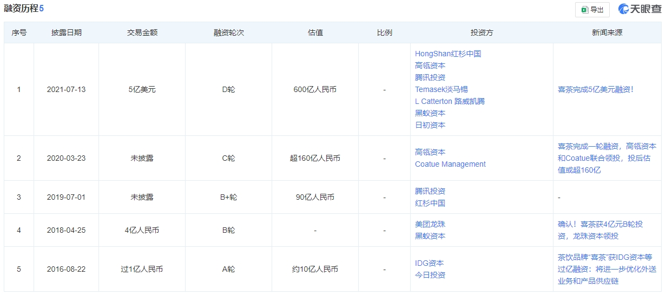Click the 估值 column header
Image resolution: width=666 pixels, height=295 pixels.
(x=315, y=32)
